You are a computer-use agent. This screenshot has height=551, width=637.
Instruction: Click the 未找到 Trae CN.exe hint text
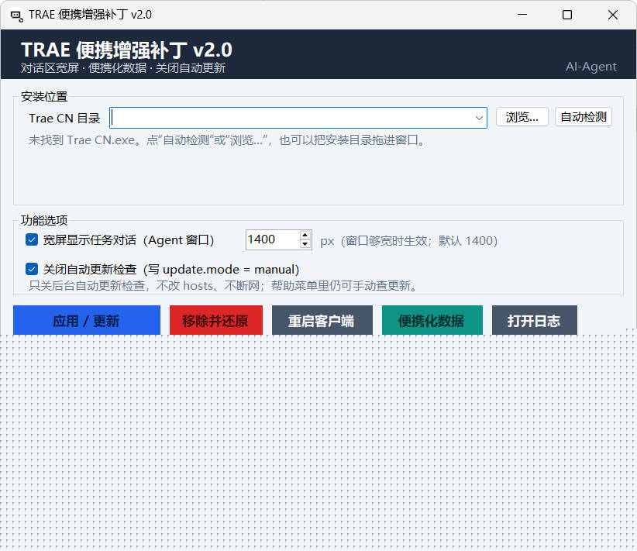227,140
